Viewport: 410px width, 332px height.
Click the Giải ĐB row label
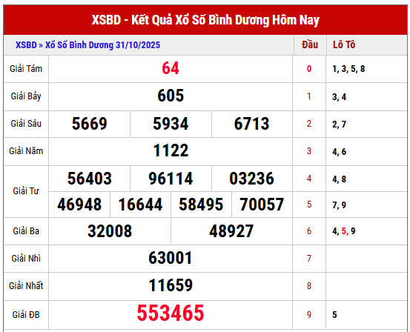tap(26, 315)
